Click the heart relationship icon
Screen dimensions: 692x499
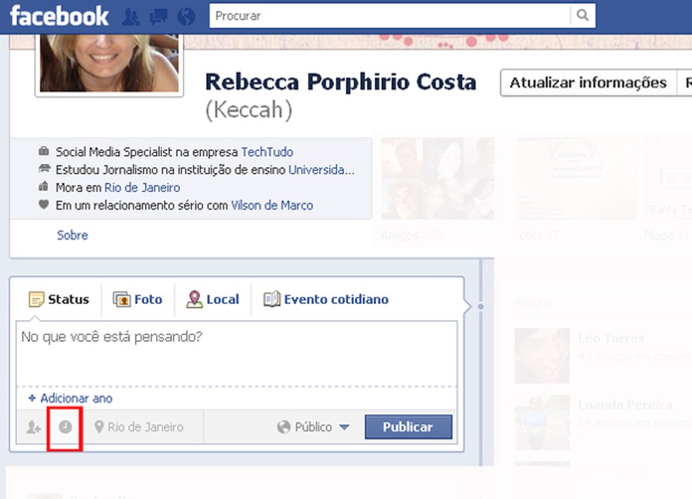coord(44,205)
